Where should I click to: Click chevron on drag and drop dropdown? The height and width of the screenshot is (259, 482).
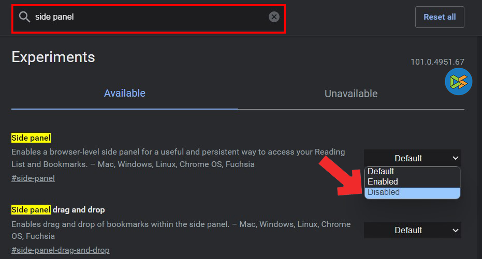(x=455, y=230)
